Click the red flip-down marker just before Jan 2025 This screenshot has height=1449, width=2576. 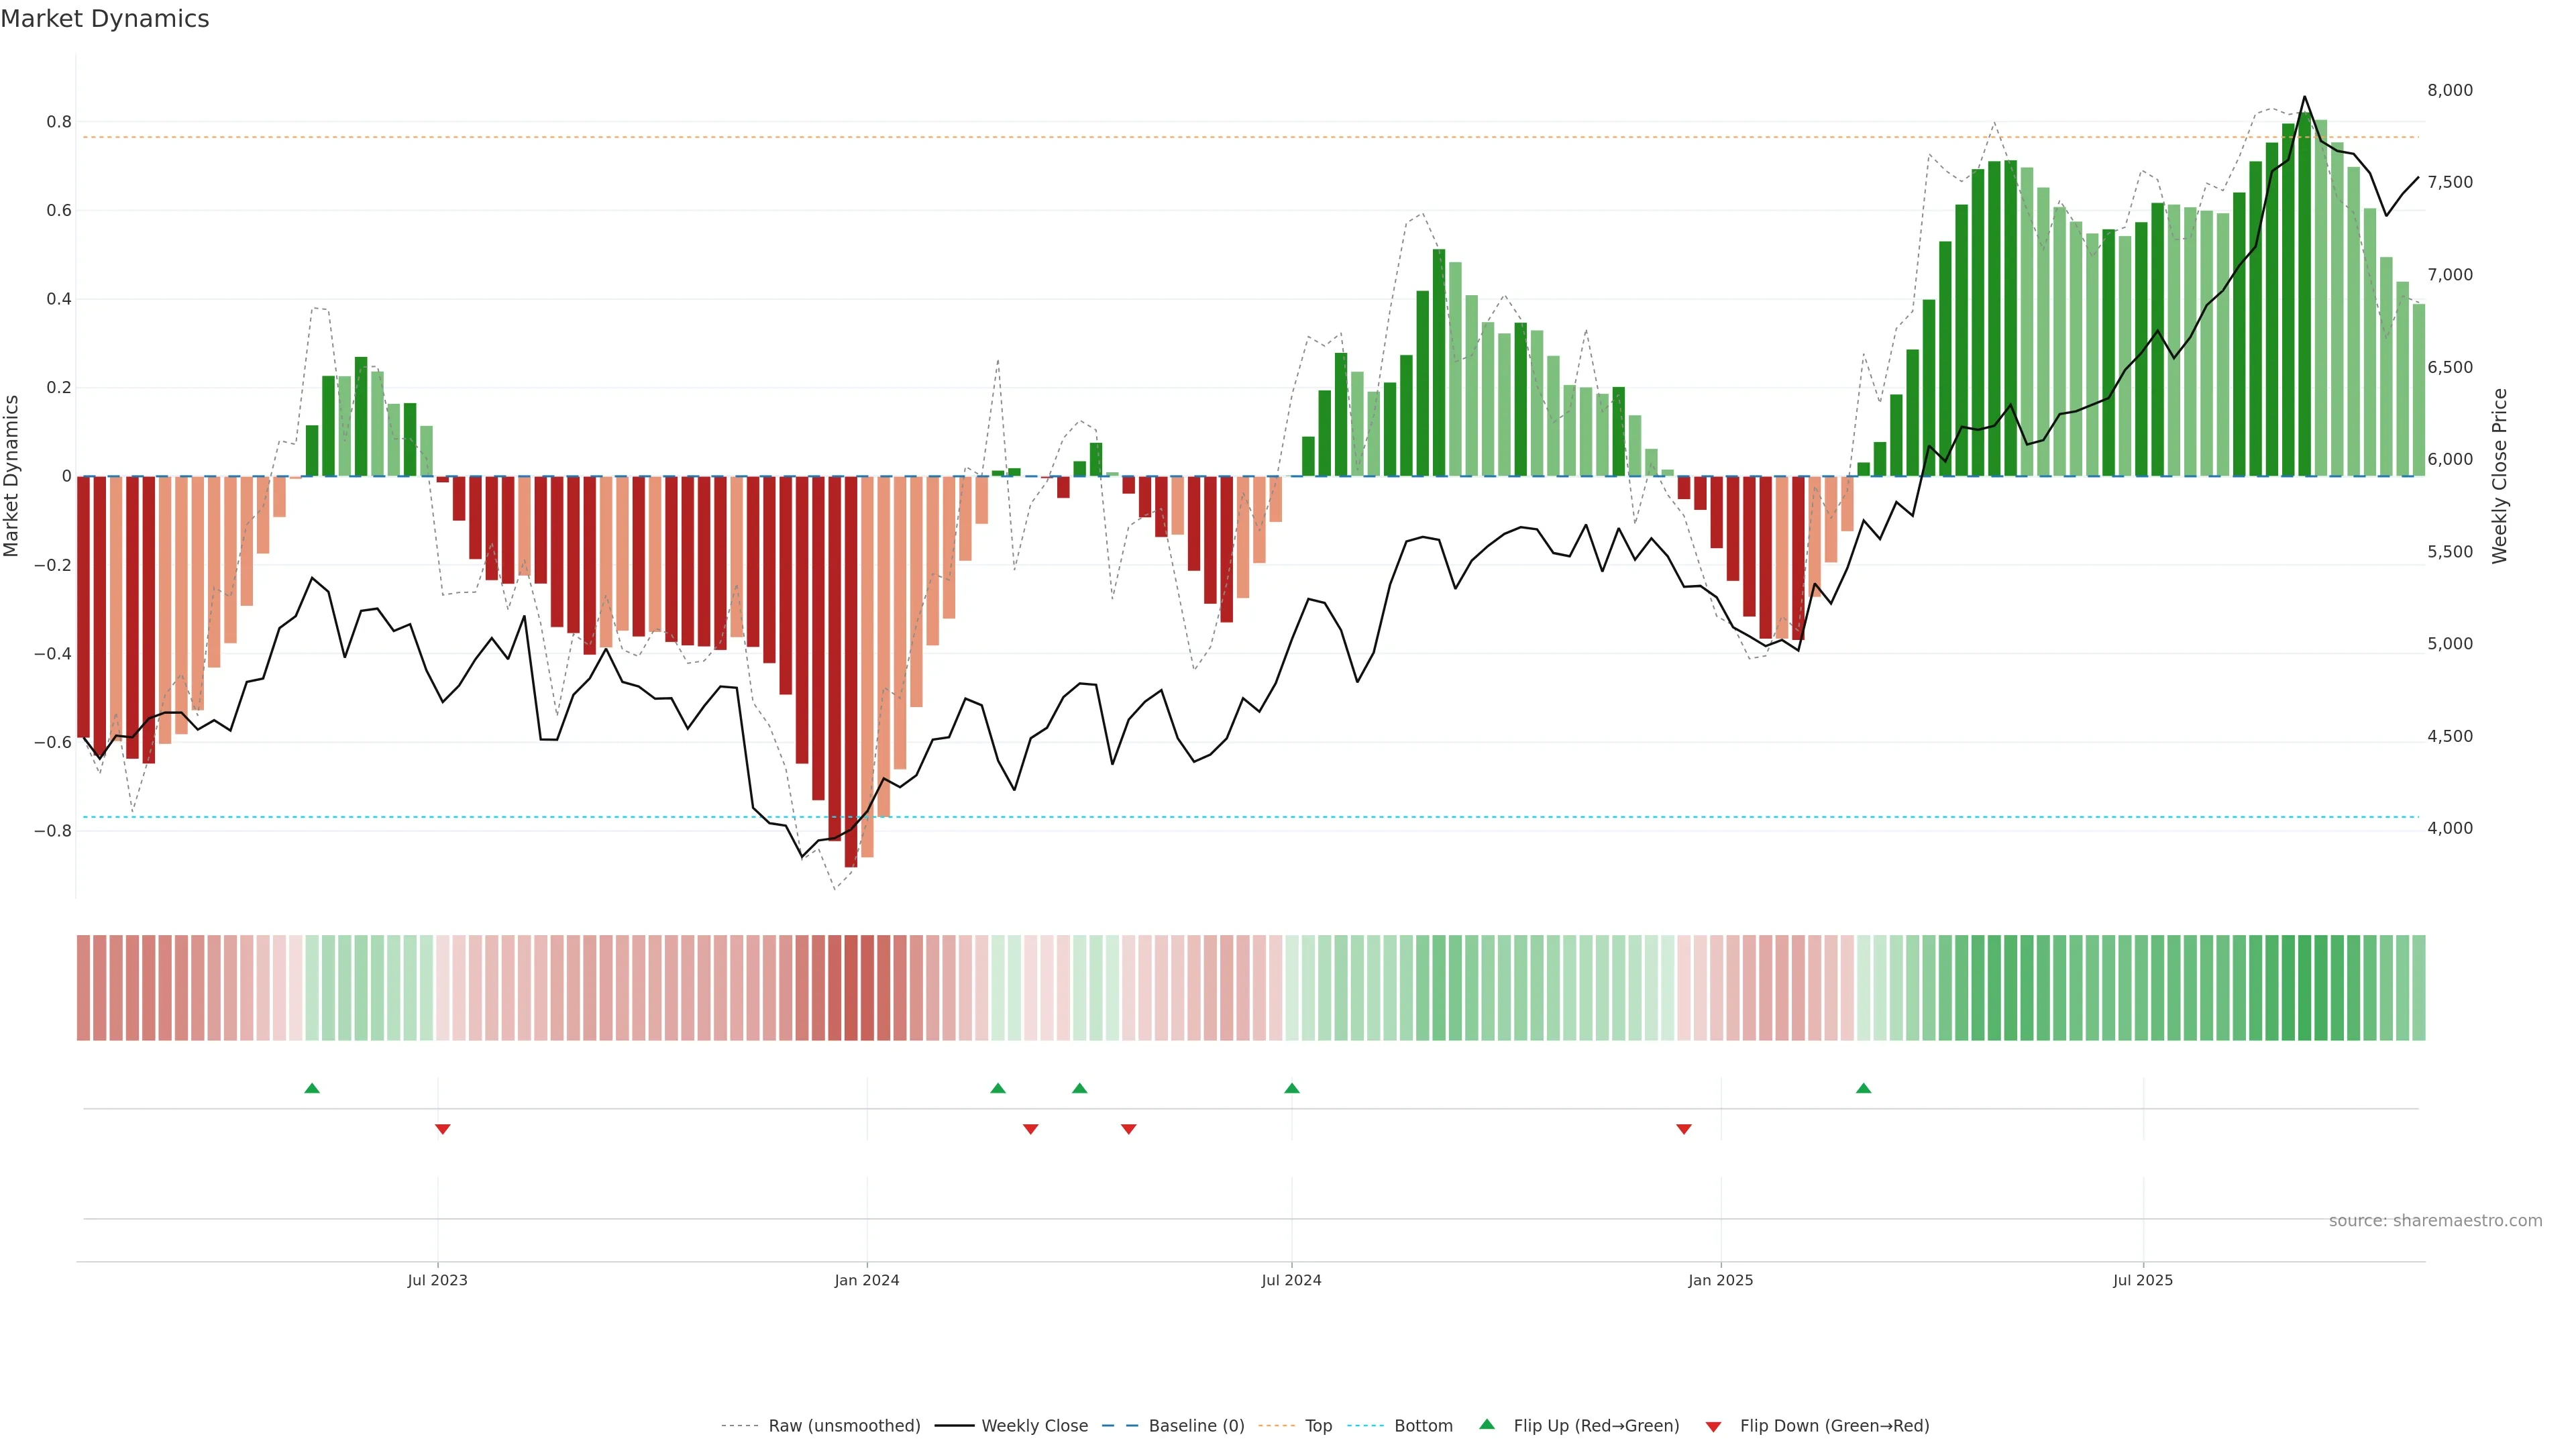1684,1129
